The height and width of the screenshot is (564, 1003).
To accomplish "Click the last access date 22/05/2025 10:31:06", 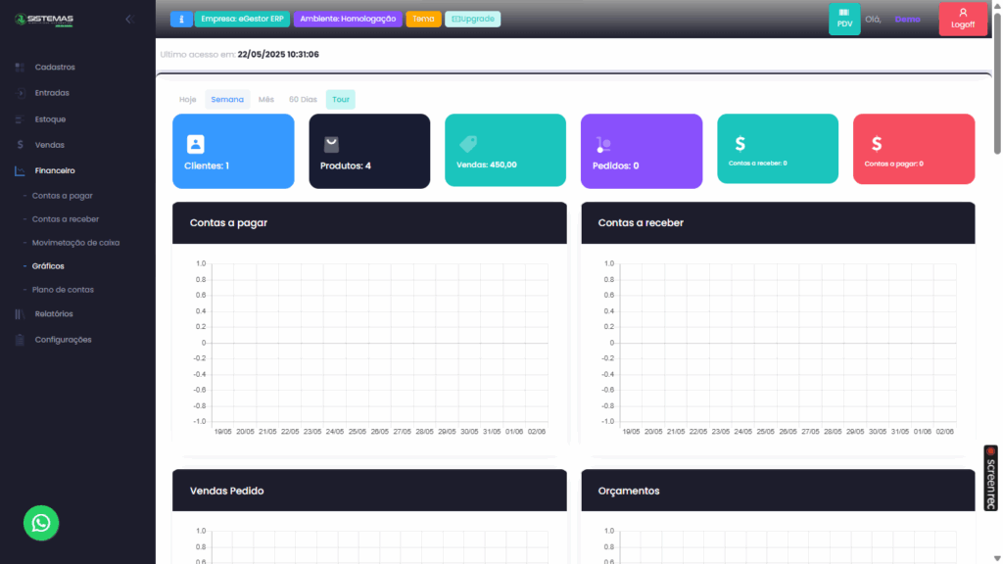I will 278,55.
